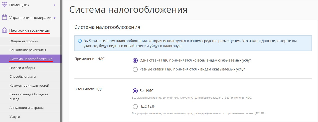The width and height of the screenshot is (318, 122).
Task: Go to Аннуляция и штрафы
Action: [30, 108]
